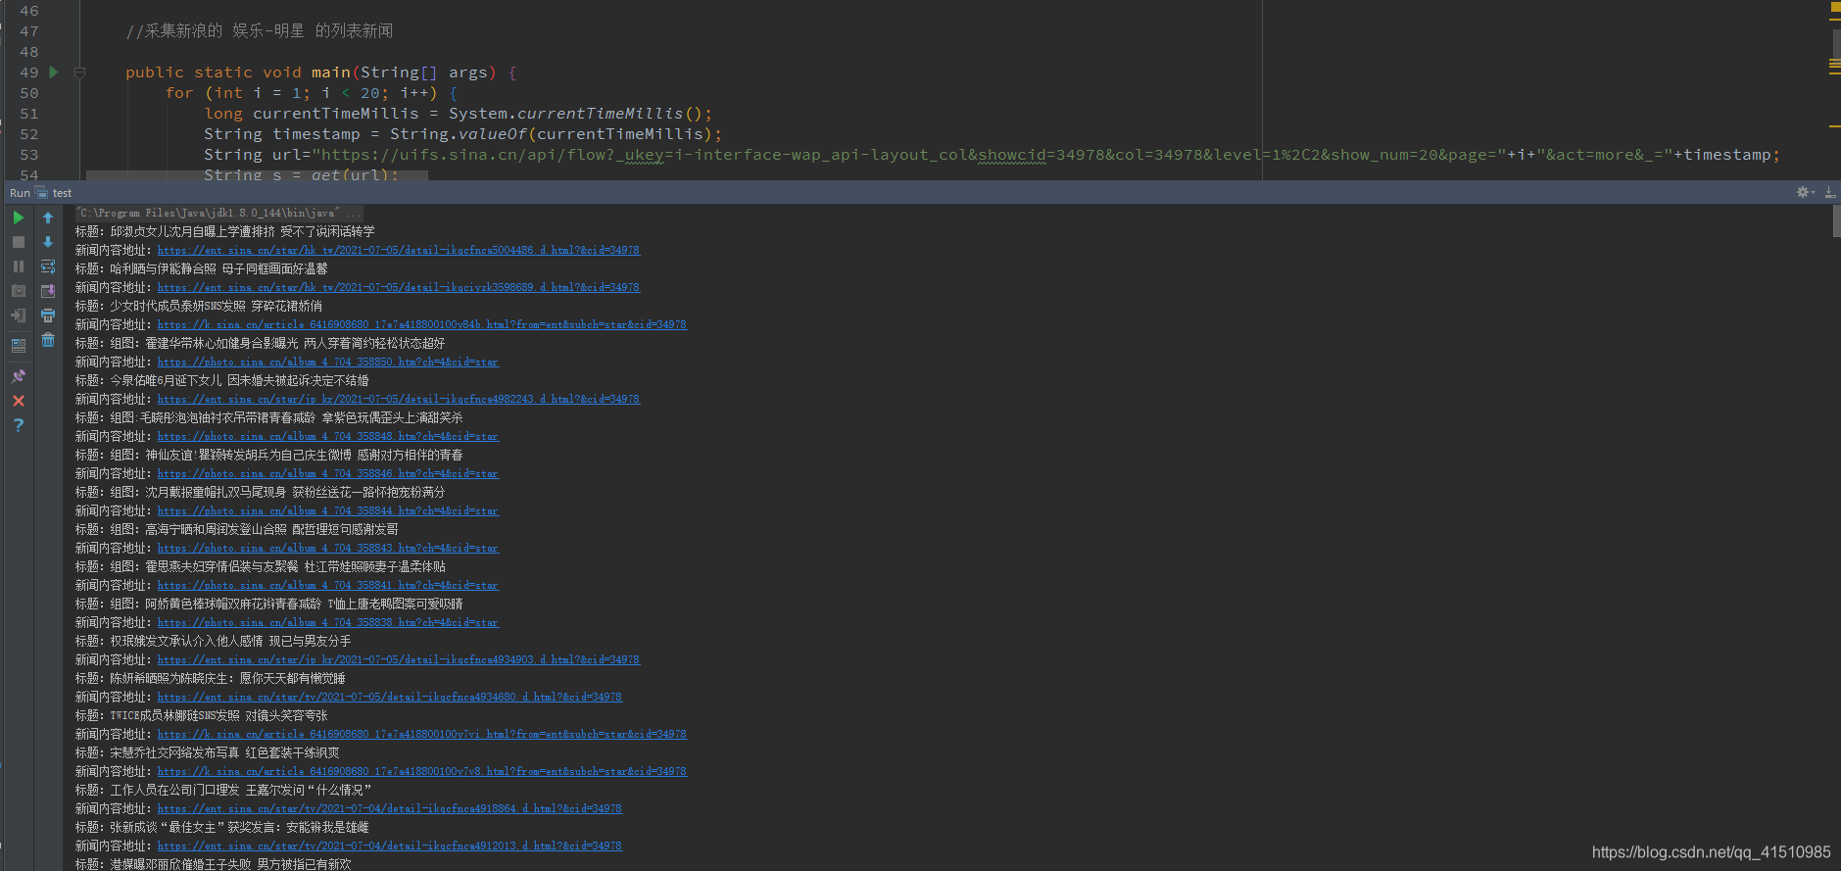Open link ending ikqcfnca4912013.d.html
The image size is (1841, 871).
[x=389, y=846]
